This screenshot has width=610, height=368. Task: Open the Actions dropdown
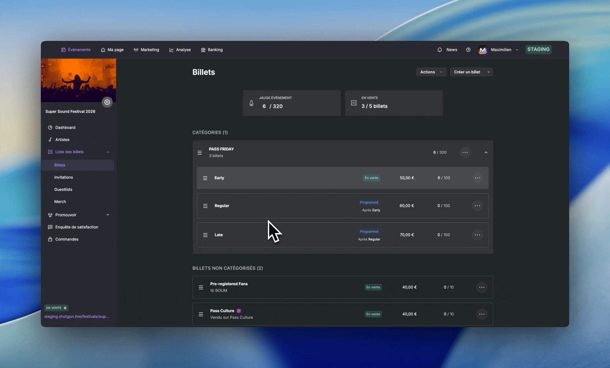click(x=431, y=72)
